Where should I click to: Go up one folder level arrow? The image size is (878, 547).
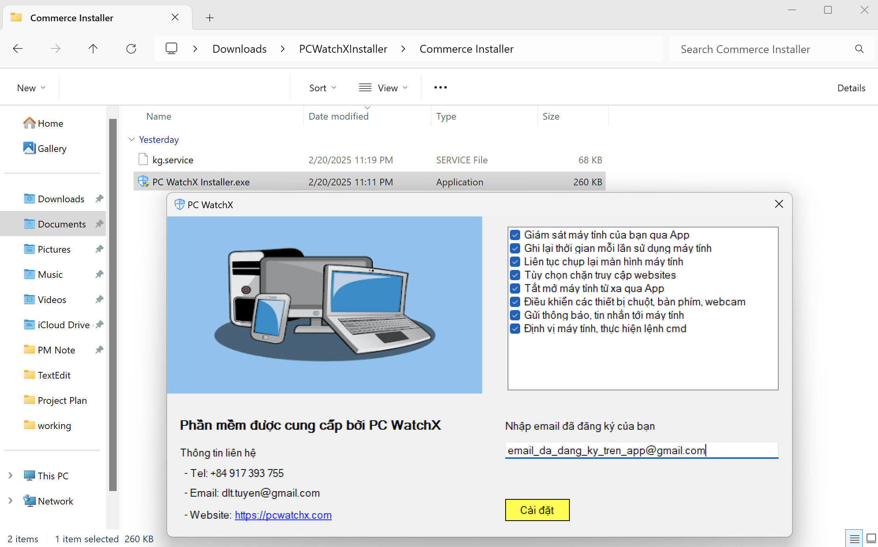93,49
